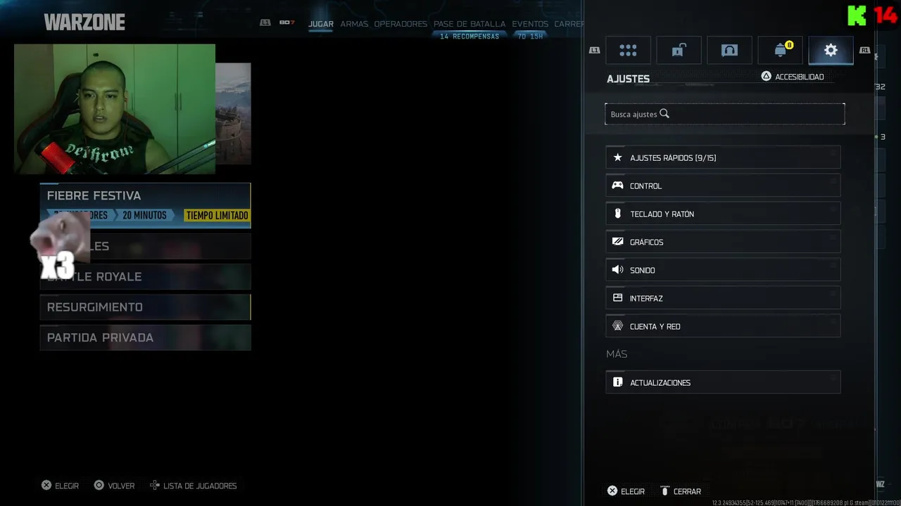901x506 pixels.
Task: Click Volver text at bottom left
Action: [x=121, y=486]
